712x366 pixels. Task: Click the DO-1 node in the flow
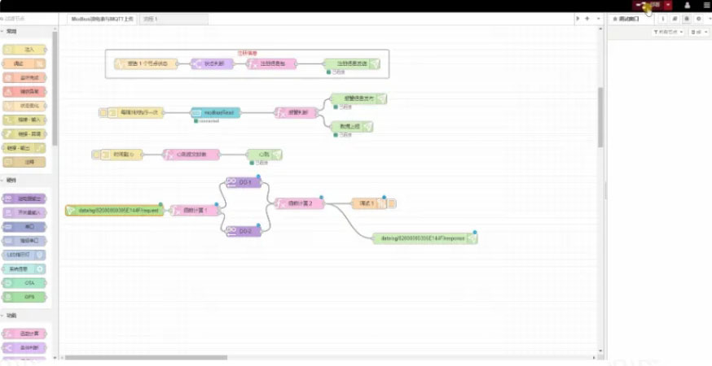click(x=244, y=182)
